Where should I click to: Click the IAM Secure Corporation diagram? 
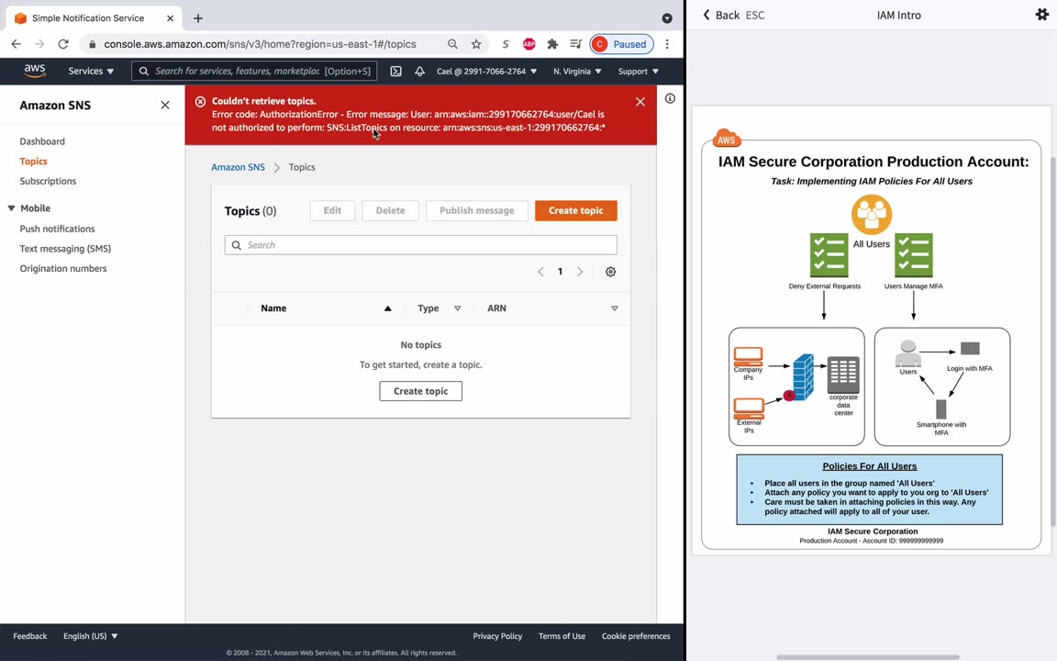click(871, 330)
